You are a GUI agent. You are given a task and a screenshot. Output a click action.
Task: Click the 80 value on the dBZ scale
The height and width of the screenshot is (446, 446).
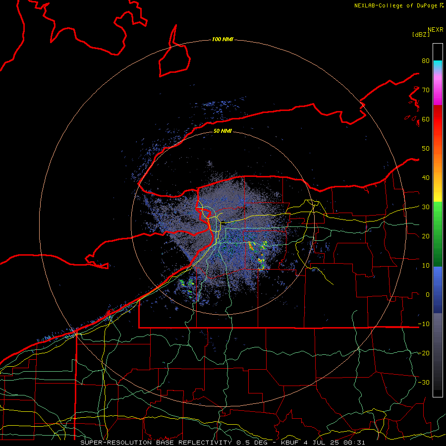click(x=426, y=61)
